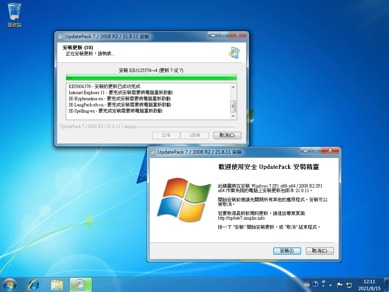Click the Action Center flag icon
The image size is (389, 292).
tap(340, 285)
